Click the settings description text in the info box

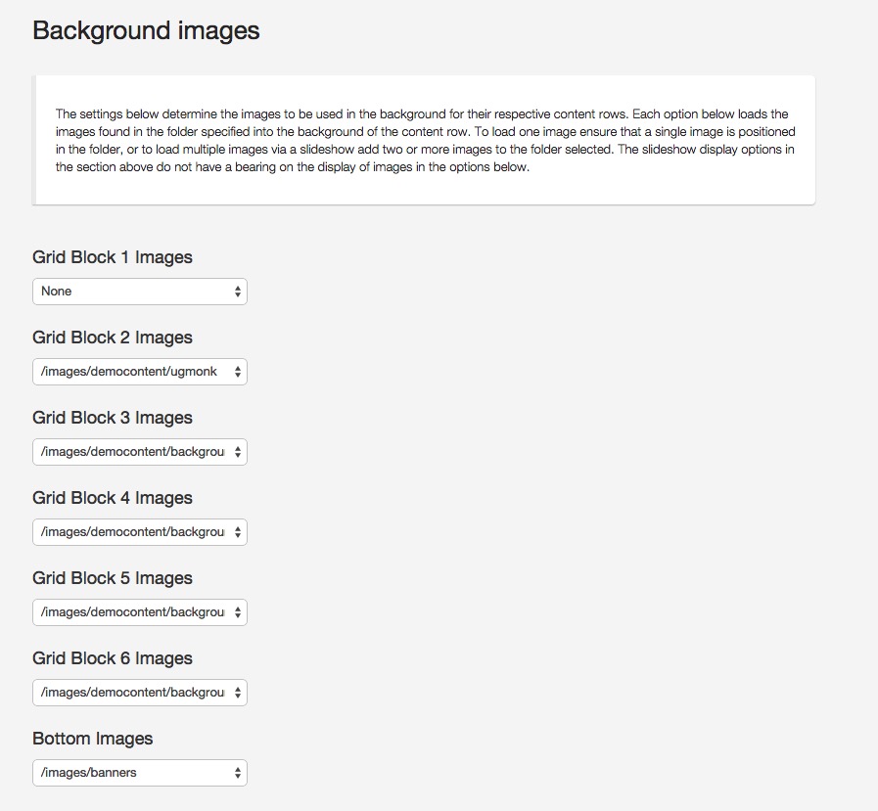pyautogui.click(x=425, y=141)
